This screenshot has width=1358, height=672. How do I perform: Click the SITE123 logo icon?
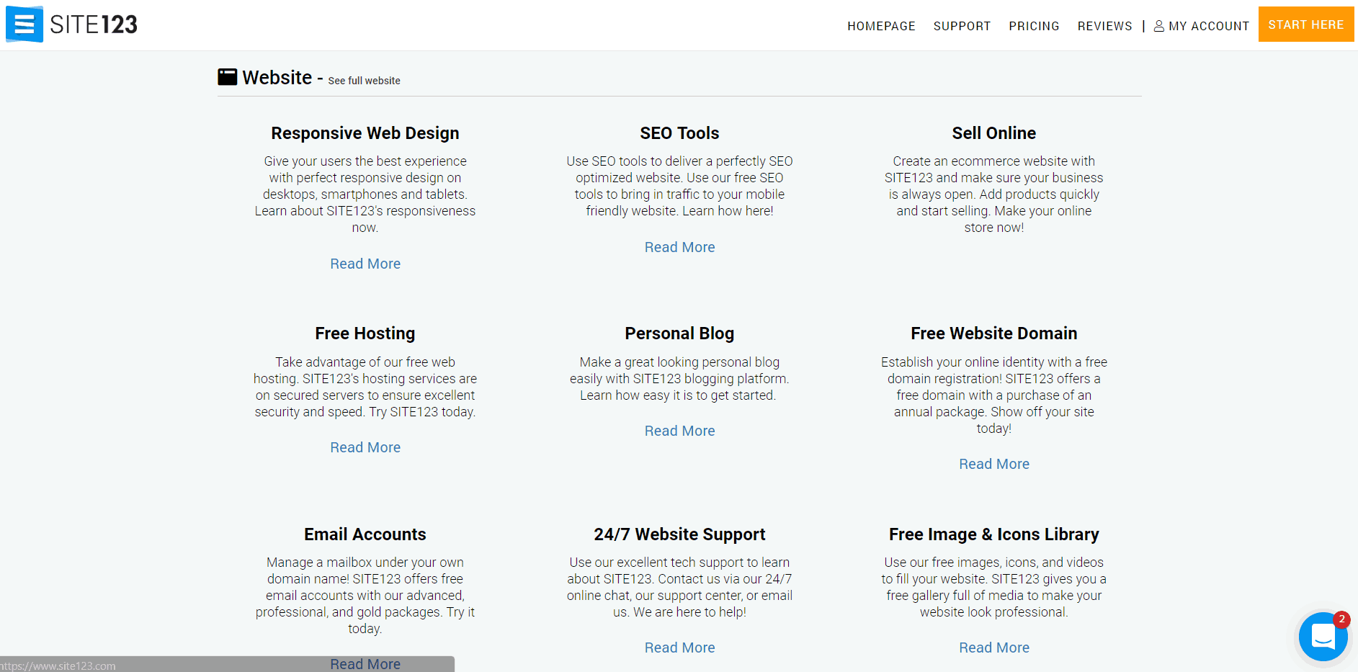(24, 24)
